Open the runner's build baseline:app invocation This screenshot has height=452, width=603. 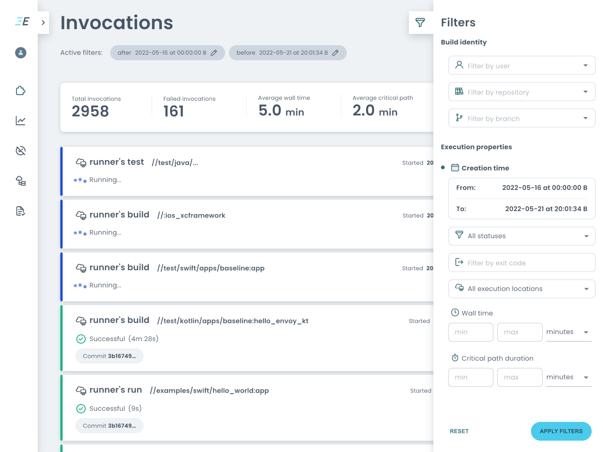pyautogui.click(x=247, y=277)
